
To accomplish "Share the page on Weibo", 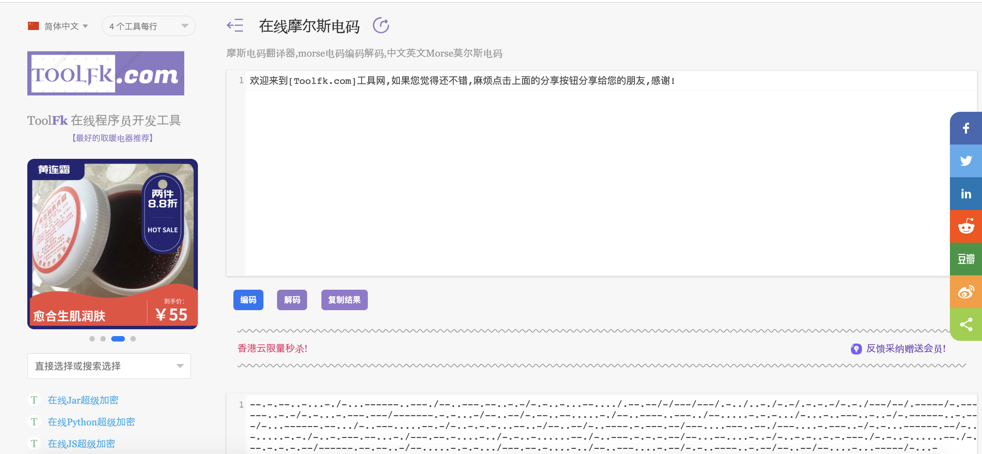I will coord(965,292).
